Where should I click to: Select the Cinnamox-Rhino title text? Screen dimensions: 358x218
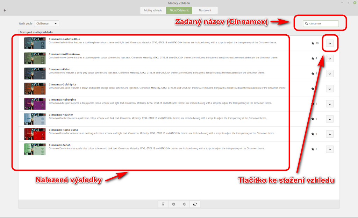59,69
